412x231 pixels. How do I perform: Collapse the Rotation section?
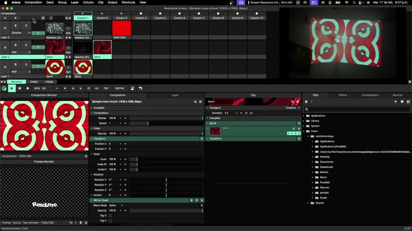point(91,175)
